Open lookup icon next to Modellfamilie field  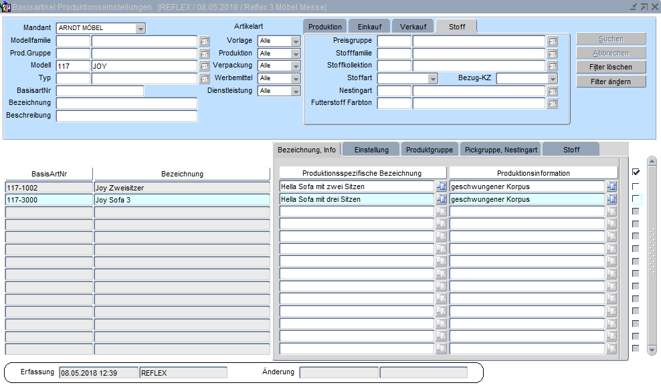(x=205, y=41)
